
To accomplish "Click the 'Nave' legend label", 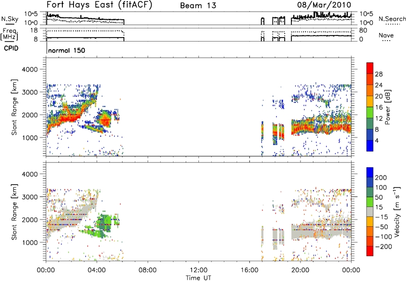I will click(386, 36).
